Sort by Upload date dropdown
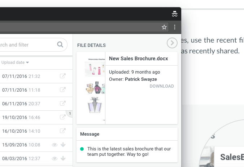This screenshot has height=167, width=244. coord(15,62)
